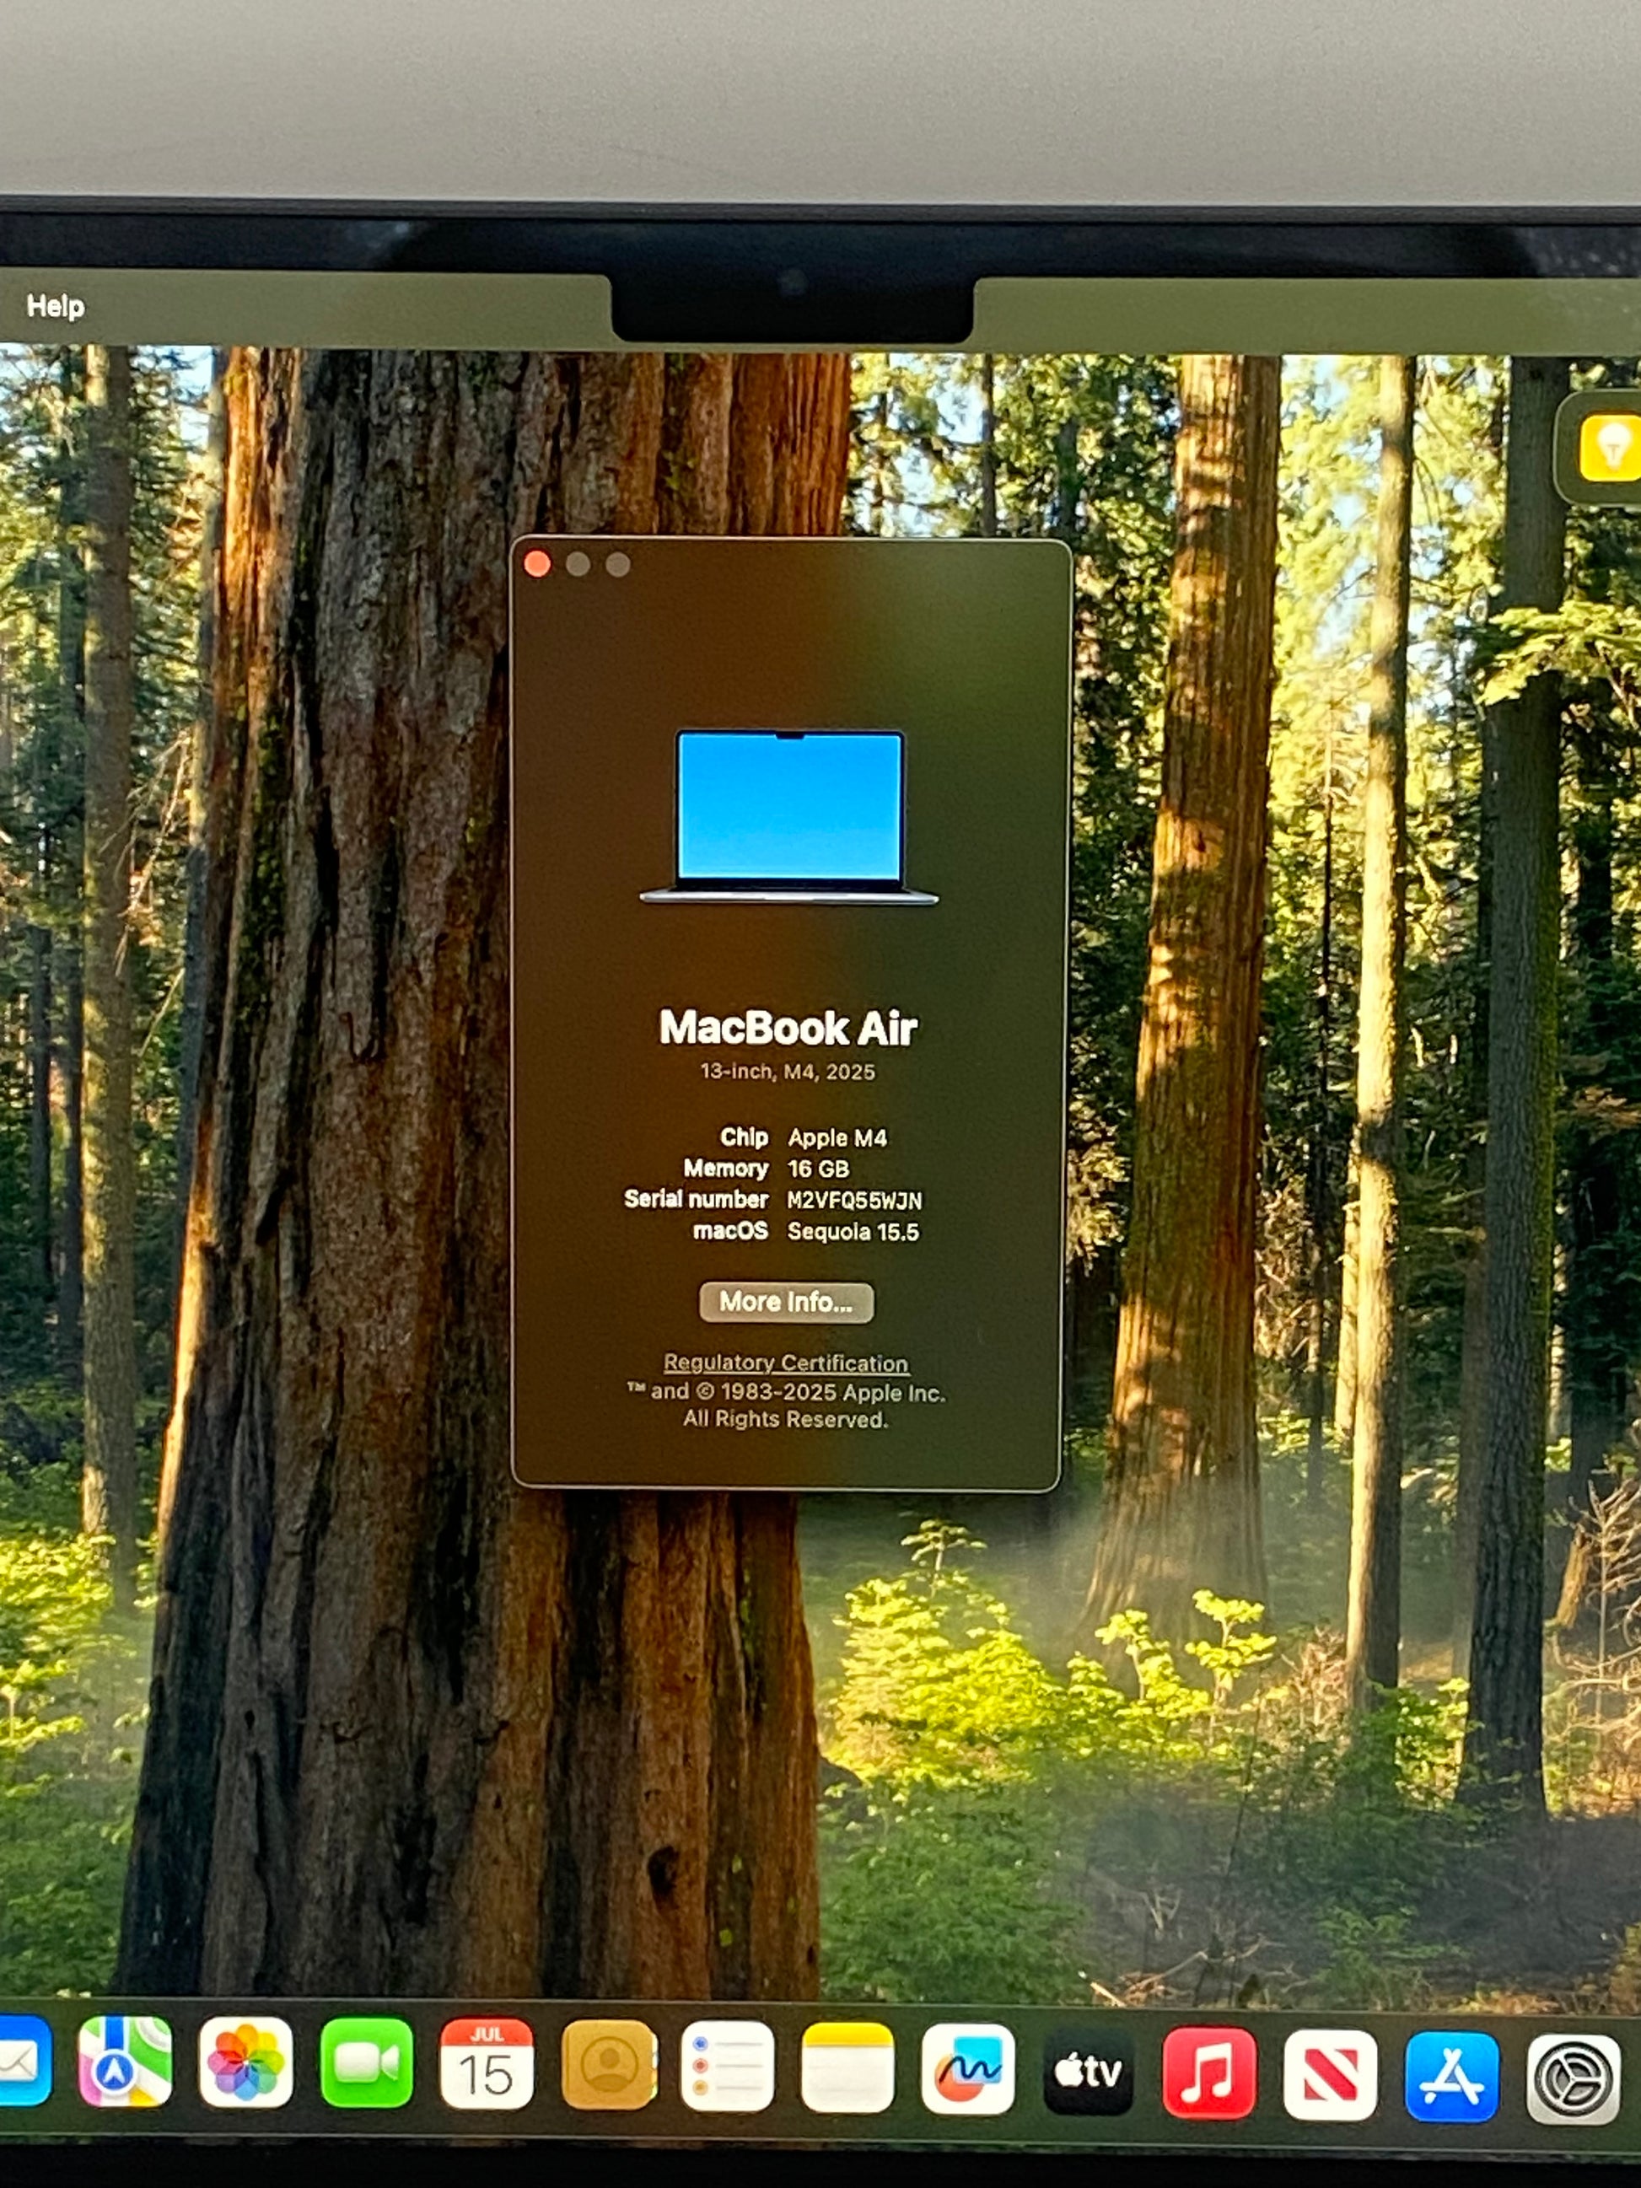Image resolution: width=1641 pixels, height=2188 pixels.
Task: Click the yellow lightbulb Tips widget
Action: (1612, 447)
